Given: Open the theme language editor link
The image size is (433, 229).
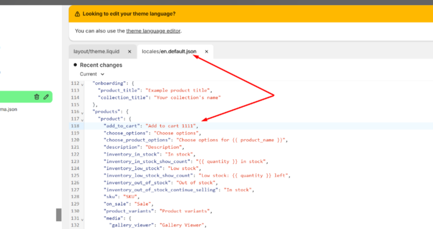Looking at the screenshot, I should (153, 31).
